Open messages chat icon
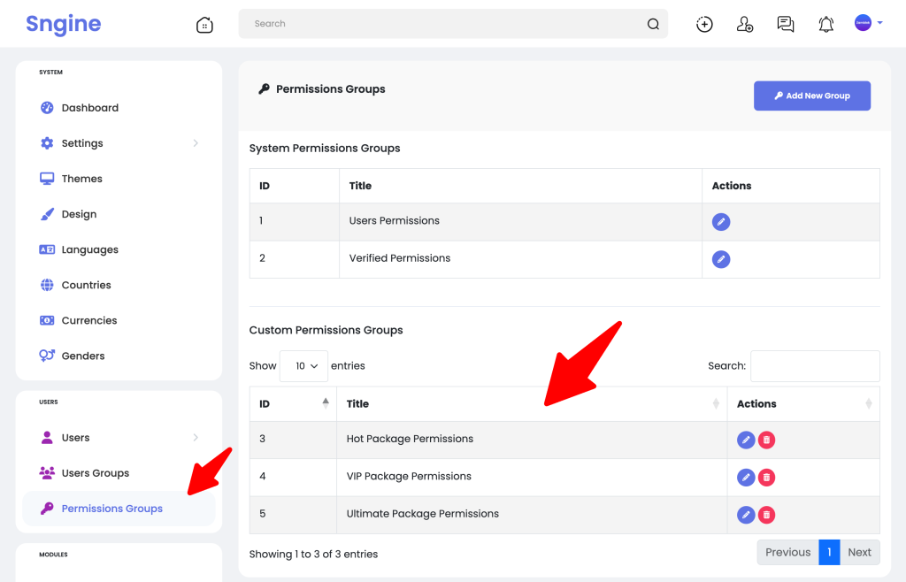Image resolution: width=906 pixels, height=582 pixels. [x=786, y=24]
